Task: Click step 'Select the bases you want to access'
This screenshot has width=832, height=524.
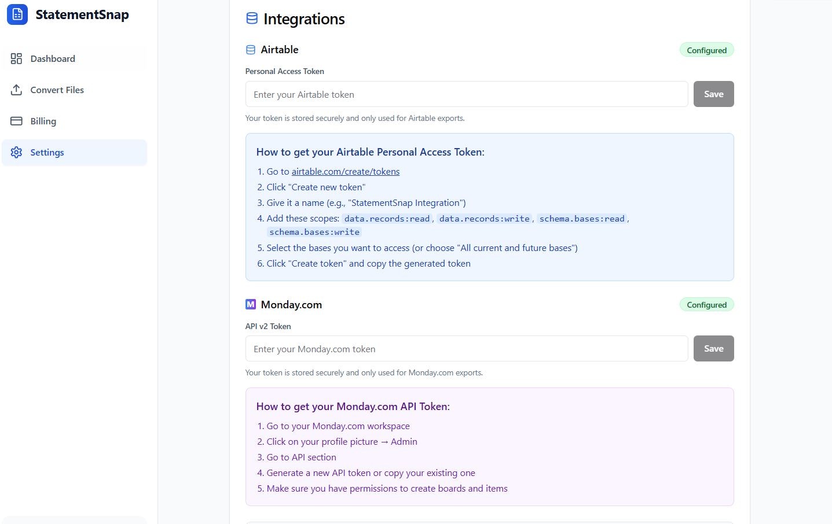Action: [x=422, y=248]
